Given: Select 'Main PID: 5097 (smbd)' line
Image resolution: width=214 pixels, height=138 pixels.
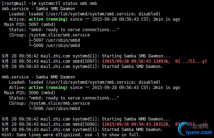Looking at the screenshot, I should tap(30, 25).
